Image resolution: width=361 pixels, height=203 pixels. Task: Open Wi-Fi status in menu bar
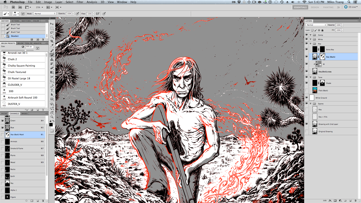point(304,2)
